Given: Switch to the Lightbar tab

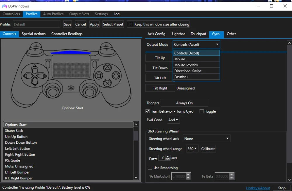Looking at the screenshot, I should coord(178,34).
